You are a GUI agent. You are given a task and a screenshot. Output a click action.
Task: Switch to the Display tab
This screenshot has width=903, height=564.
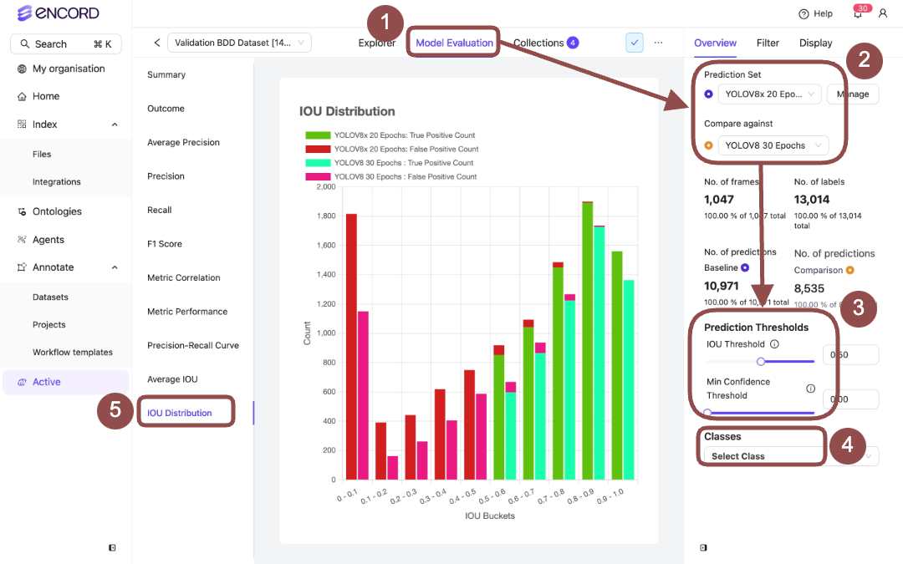pos(815,43)
